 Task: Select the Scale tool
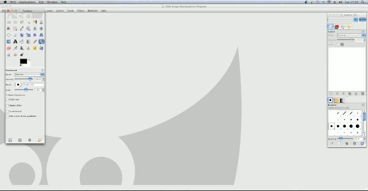point(28,35)
